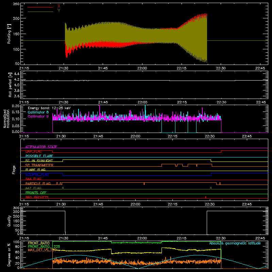Select the 'Quality' axis title
272x272 pixels.
click(x=9, y=221)
